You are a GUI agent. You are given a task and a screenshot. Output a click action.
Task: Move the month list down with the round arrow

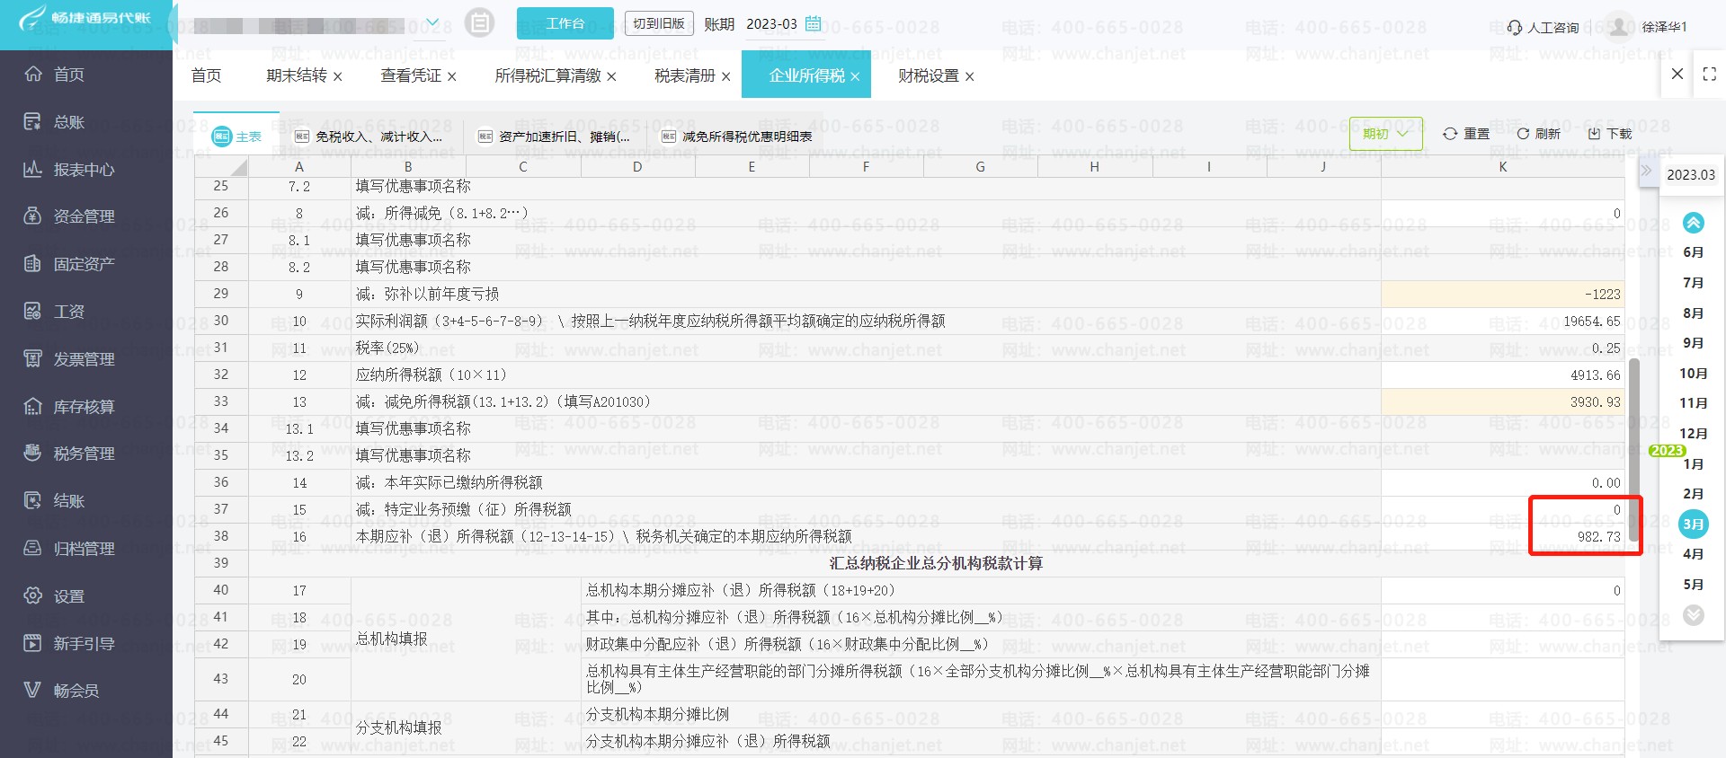[x=1693, y=615]
